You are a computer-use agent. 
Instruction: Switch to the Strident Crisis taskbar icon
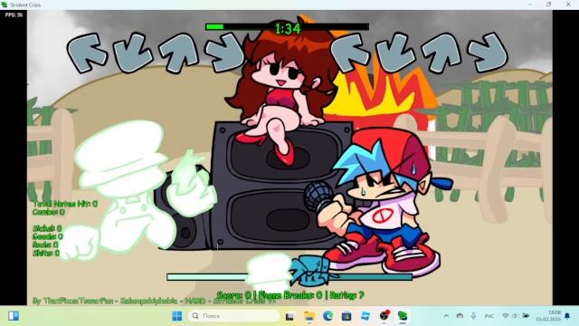(403, 316)
